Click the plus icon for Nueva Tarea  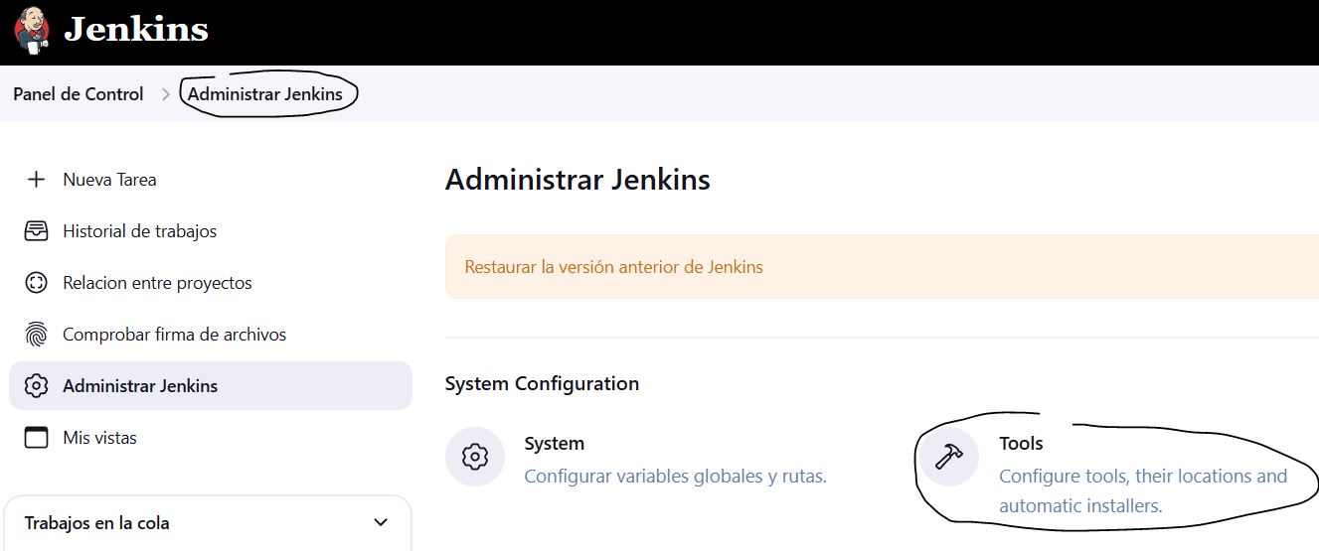coord(36,180)
